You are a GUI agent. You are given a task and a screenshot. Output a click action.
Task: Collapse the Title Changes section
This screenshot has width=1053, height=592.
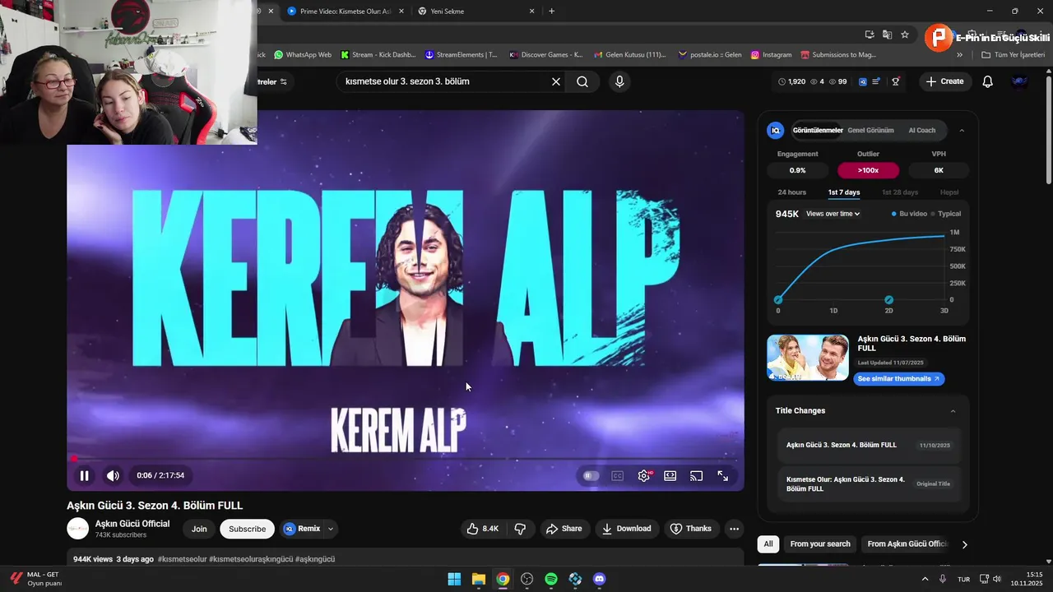click(x=953, y=411)
